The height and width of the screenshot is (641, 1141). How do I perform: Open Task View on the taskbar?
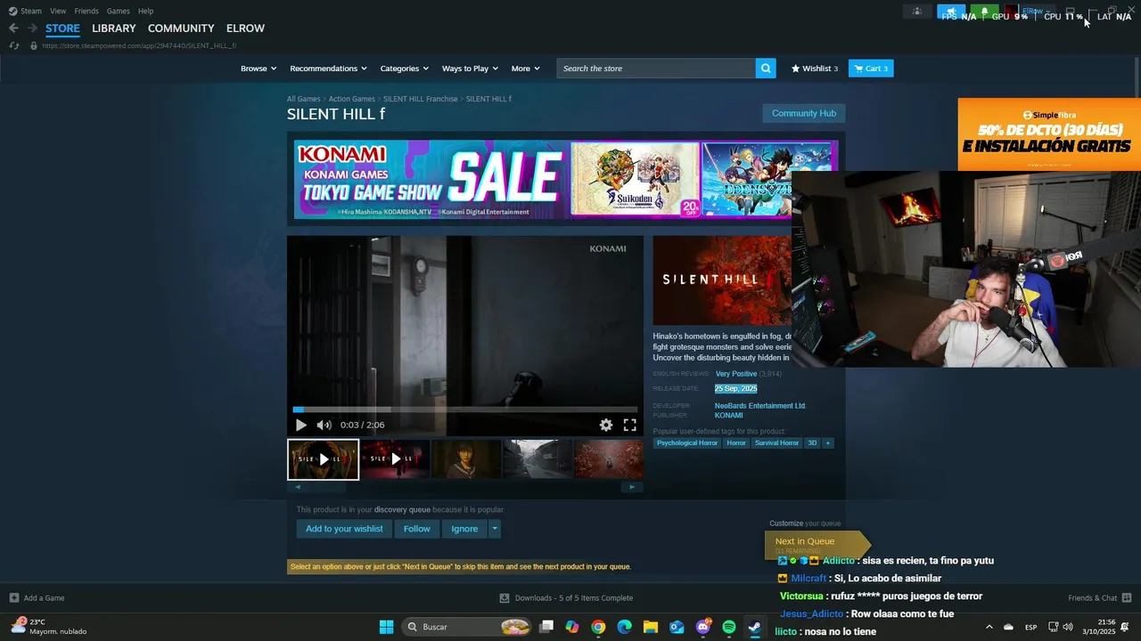tap(546, 627)
